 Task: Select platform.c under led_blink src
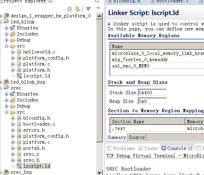click(36, 64)
